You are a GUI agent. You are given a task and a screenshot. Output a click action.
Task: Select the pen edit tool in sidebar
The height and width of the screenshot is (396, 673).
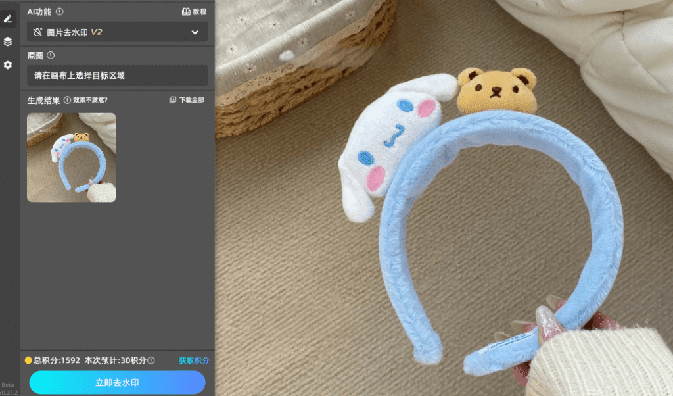click(8, 19)
